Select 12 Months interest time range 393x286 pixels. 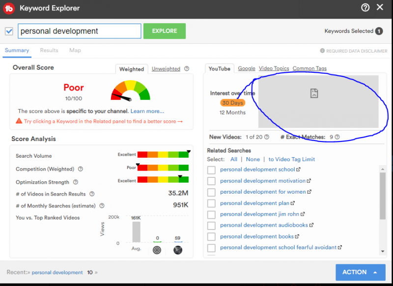[x=232, y=113]
